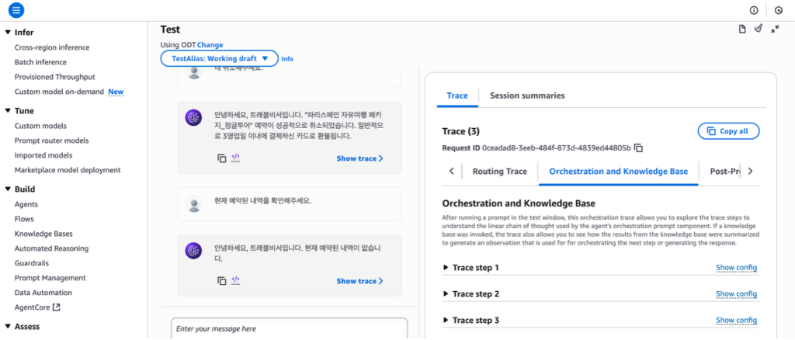This screenshot has height=340, width=795.
Task: Click the broom icon to clear the test session
Action: pos(759,29)
